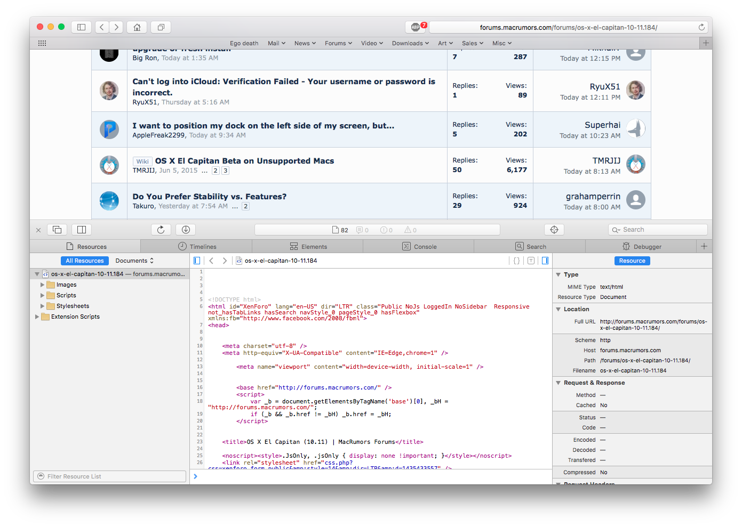Click the Safari address bar
Screen dimensions: 742x527
pos(569,27)
